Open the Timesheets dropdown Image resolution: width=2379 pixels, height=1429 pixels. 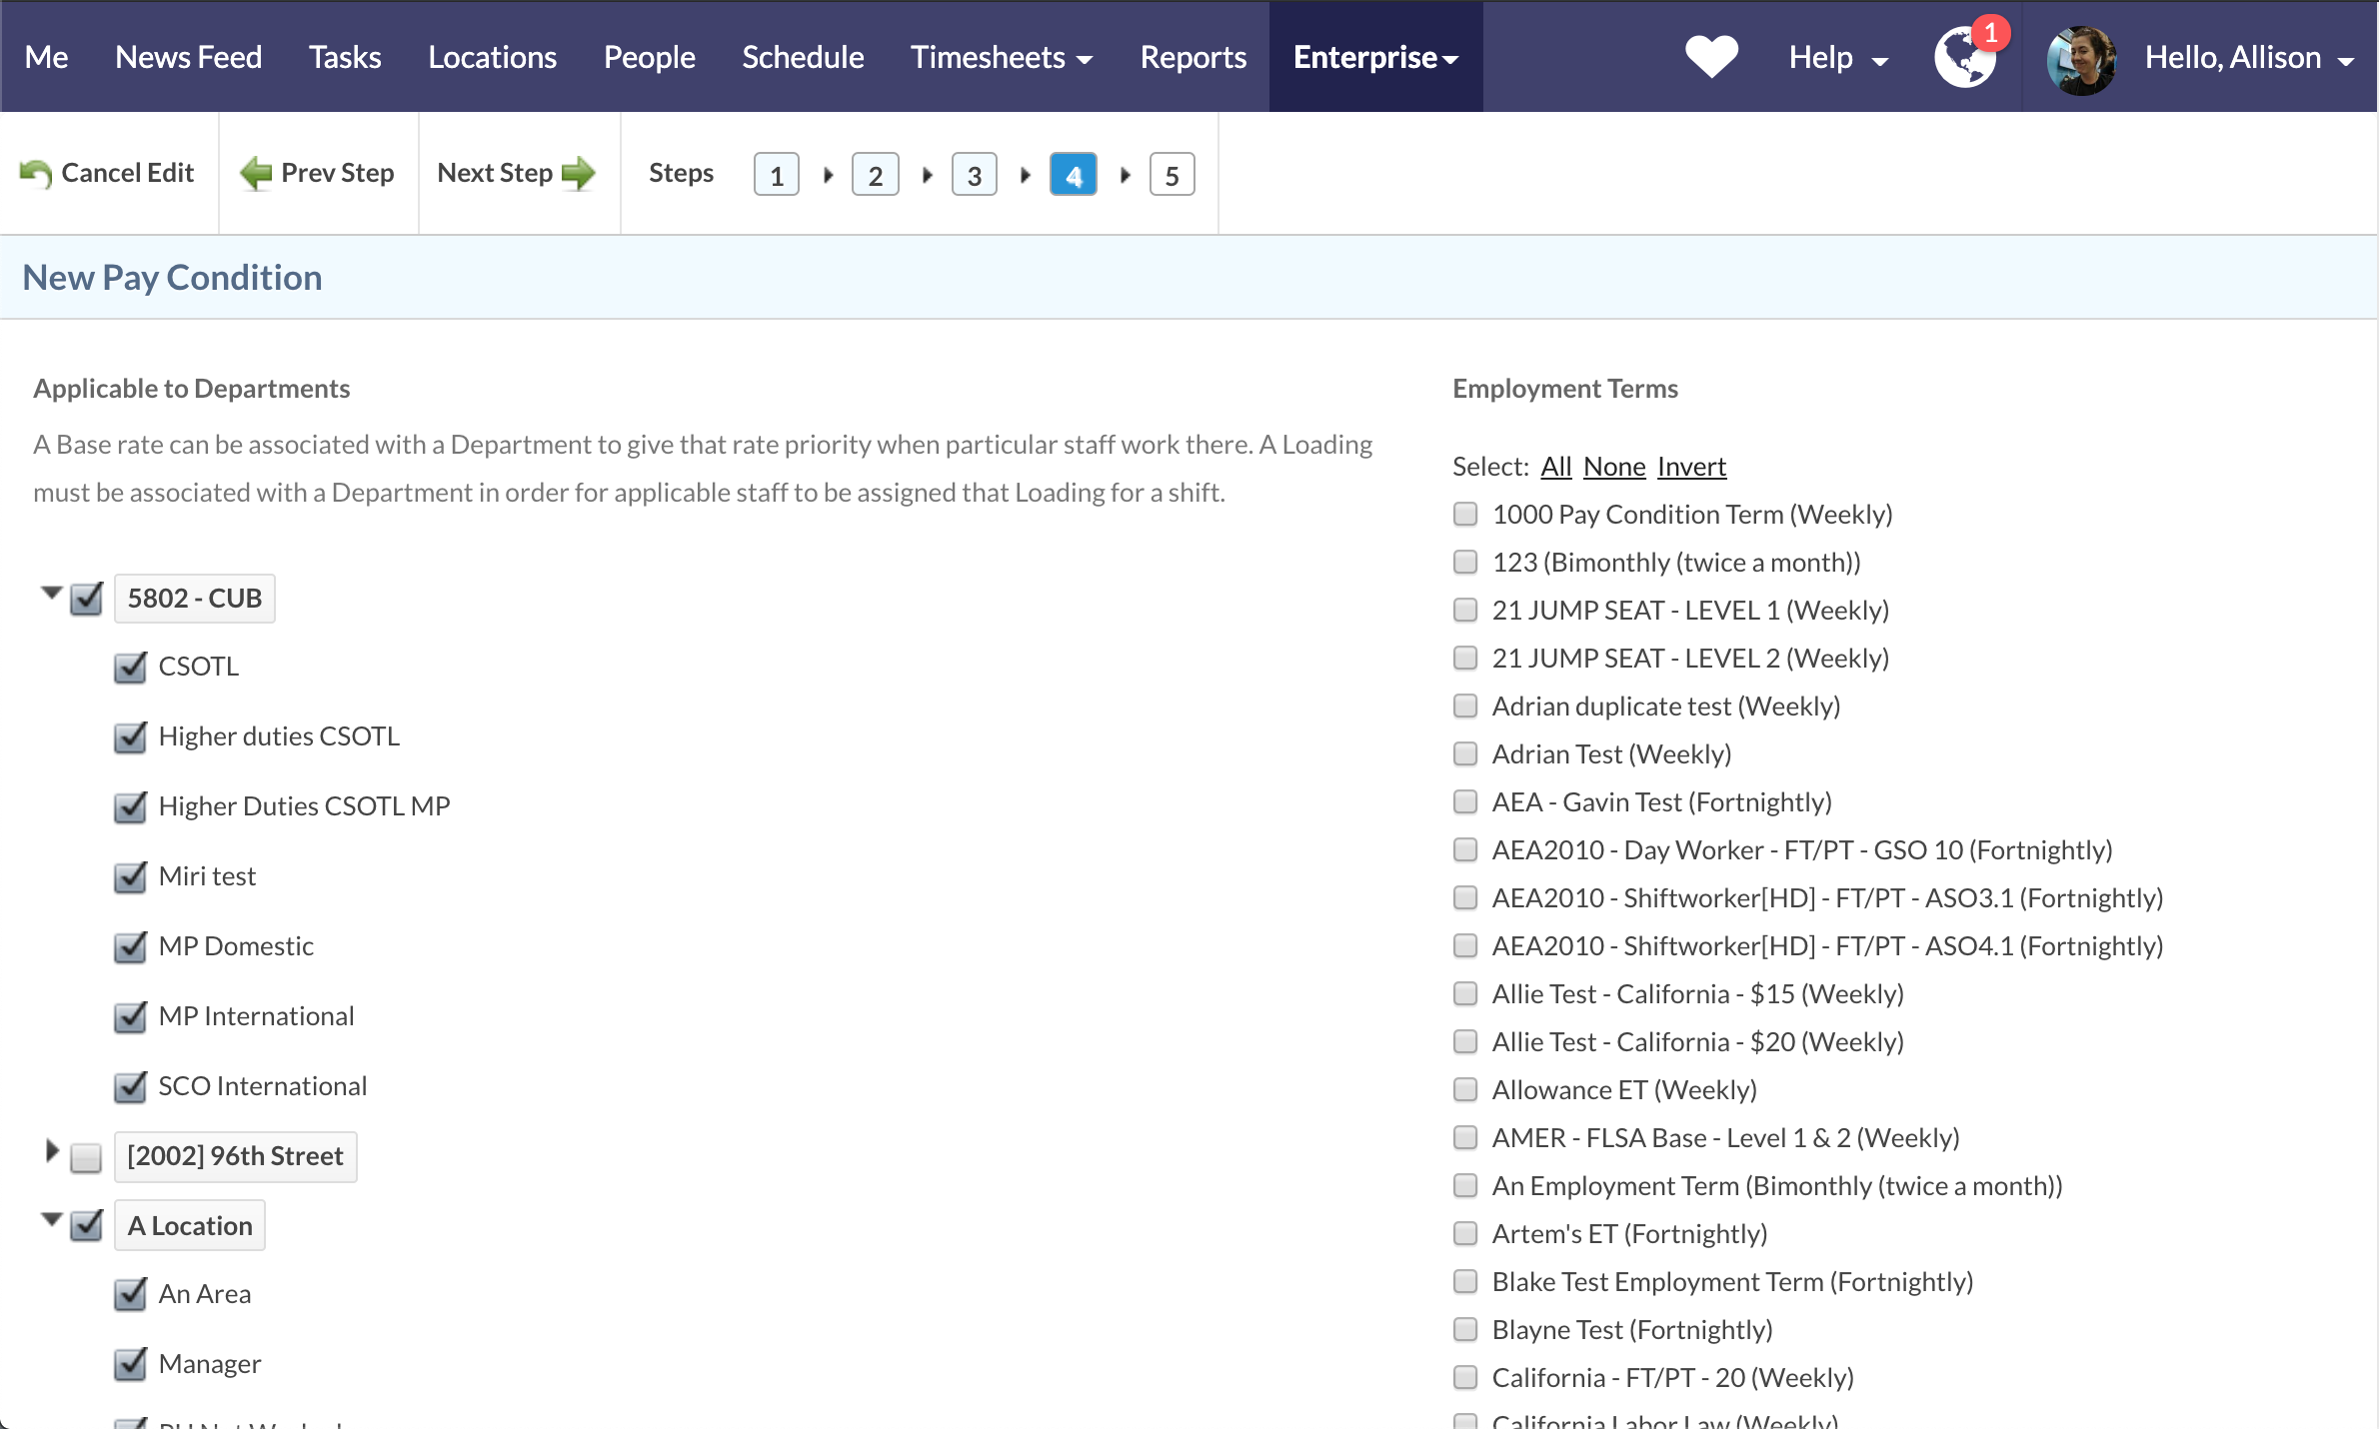point(1001,57)
